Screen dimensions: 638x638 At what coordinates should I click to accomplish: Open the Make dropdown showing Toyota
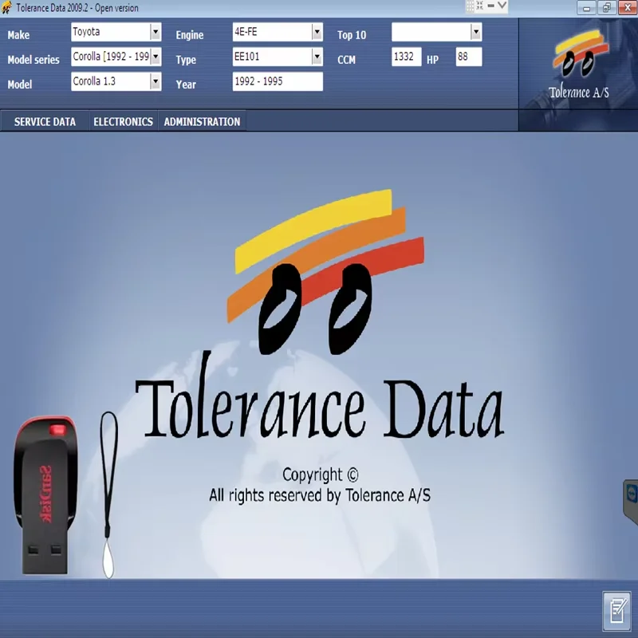tap(116, 32)
